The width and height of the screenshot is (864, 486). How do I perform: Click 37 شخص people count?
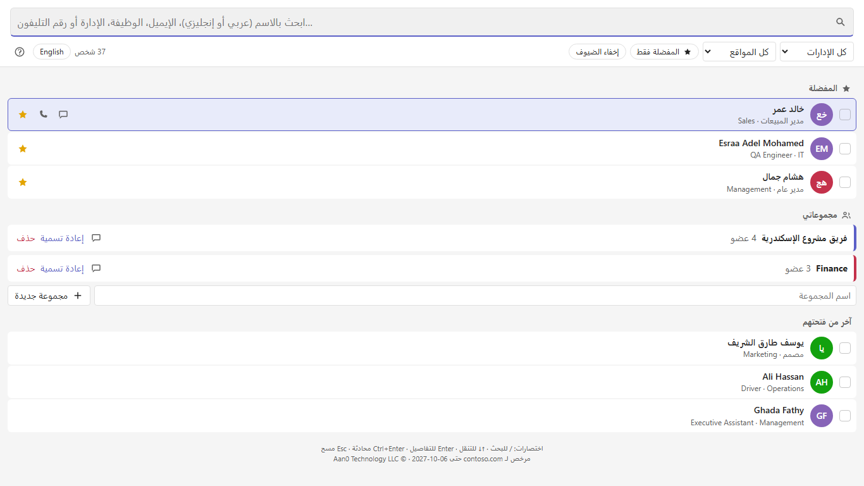click(90, 52)
